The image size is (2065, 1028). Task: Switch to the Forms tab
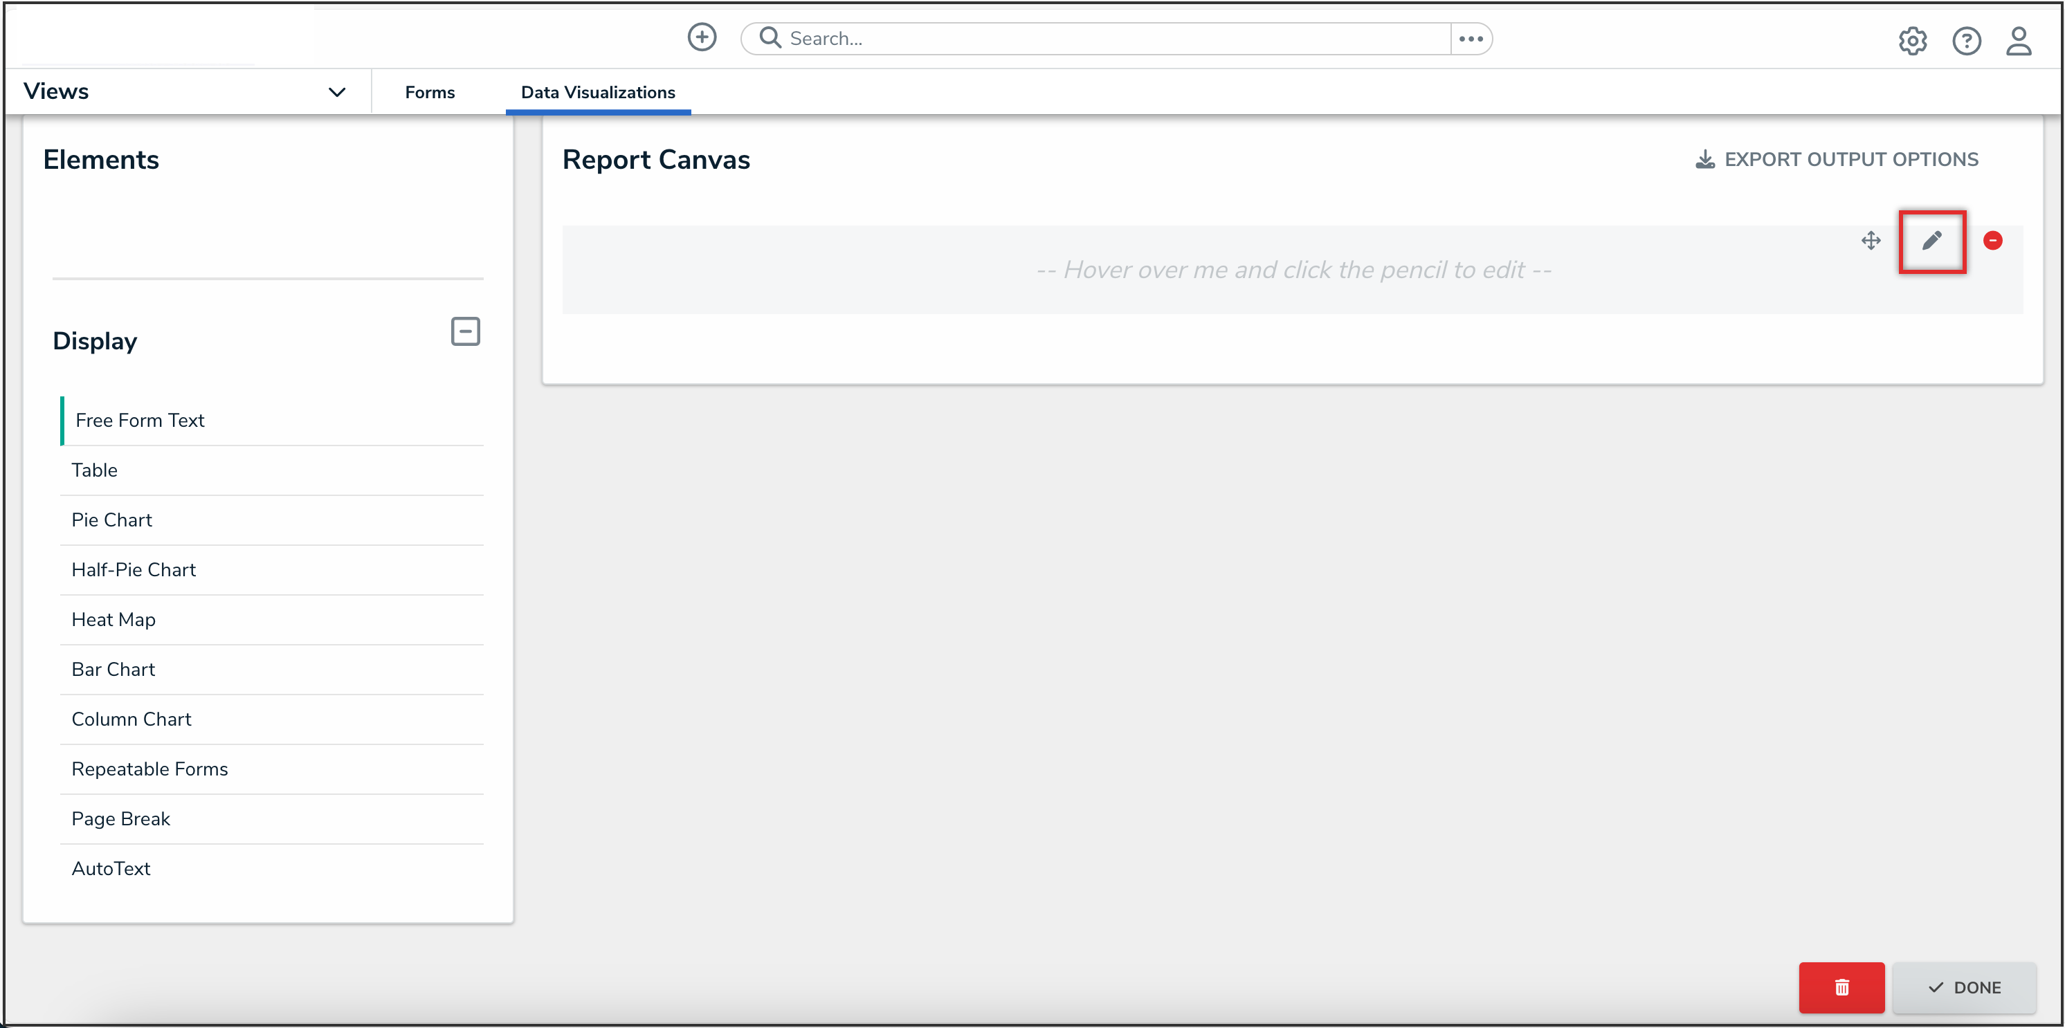(430, 92)
